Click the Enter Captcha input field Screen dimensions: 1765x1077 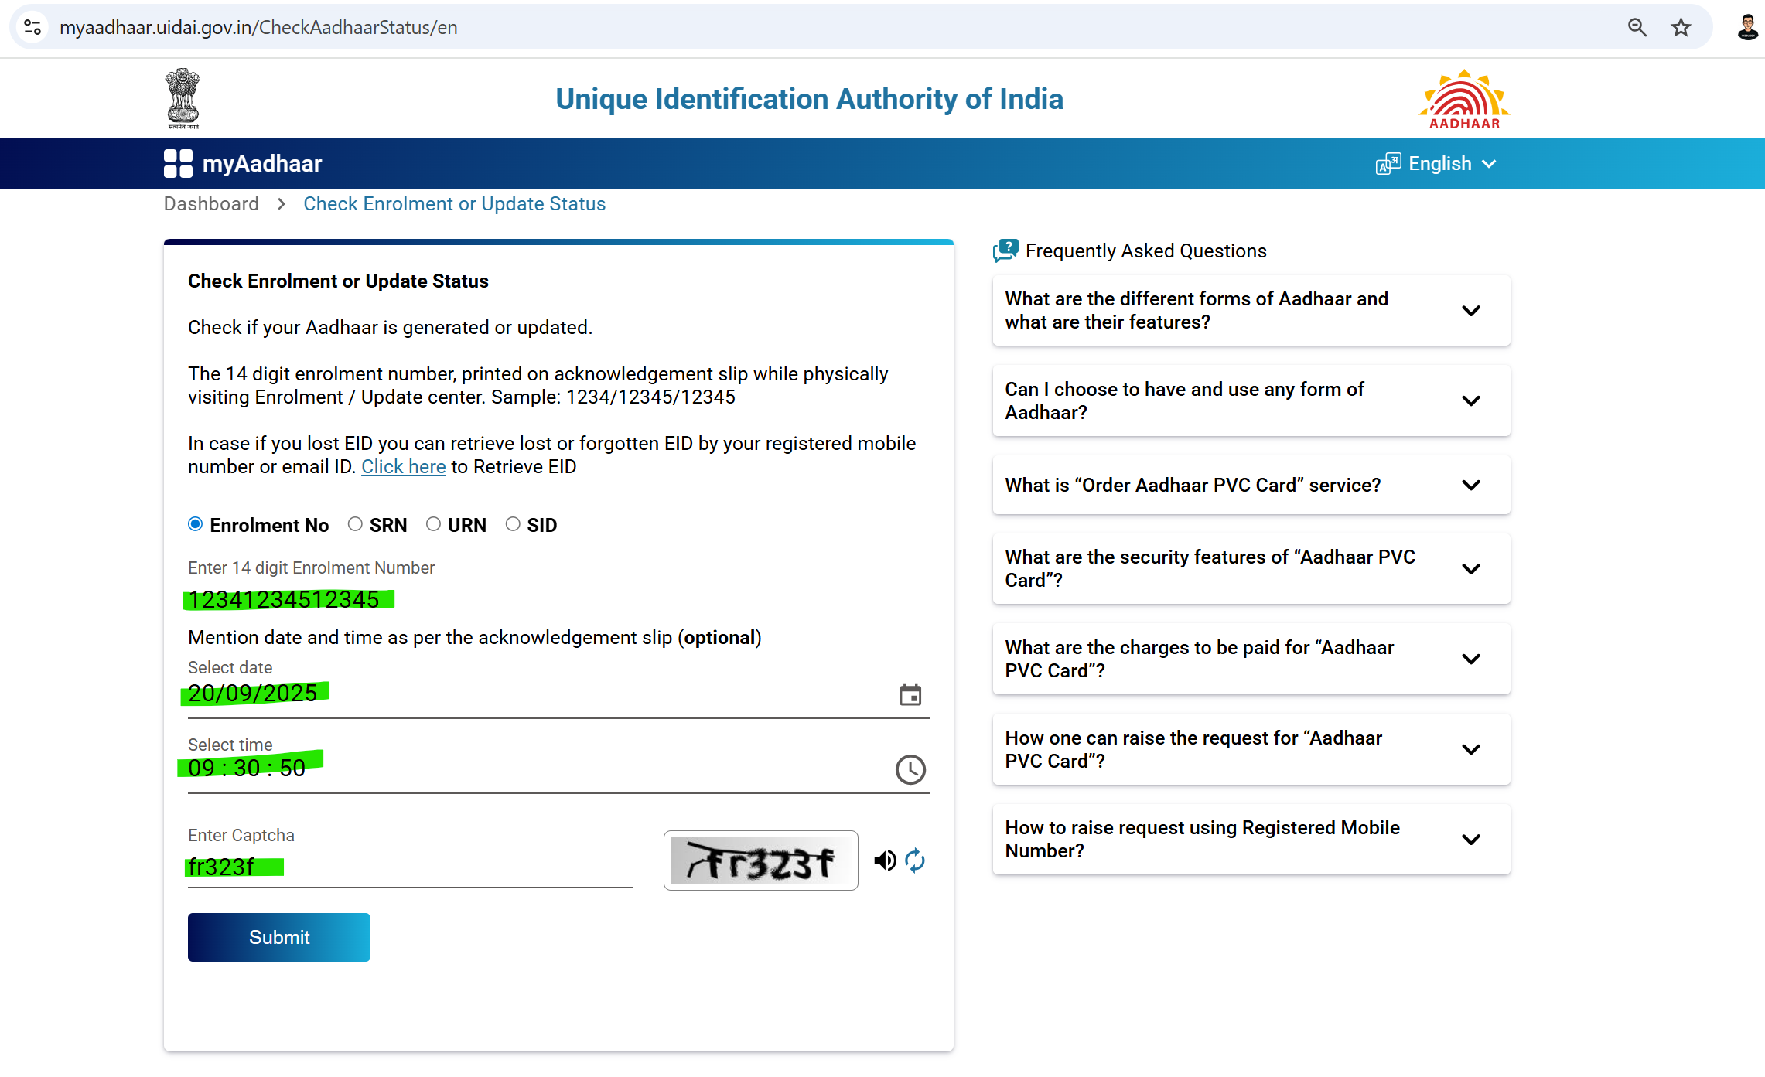pos(410,867)
